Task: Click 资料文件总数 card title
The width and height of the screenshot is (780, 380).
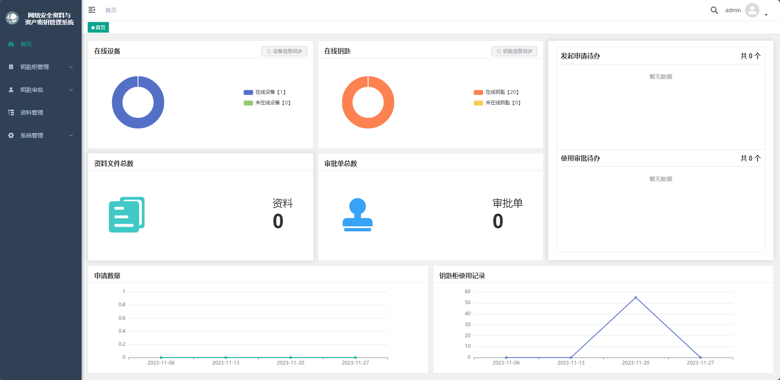Action: [114, 164]
